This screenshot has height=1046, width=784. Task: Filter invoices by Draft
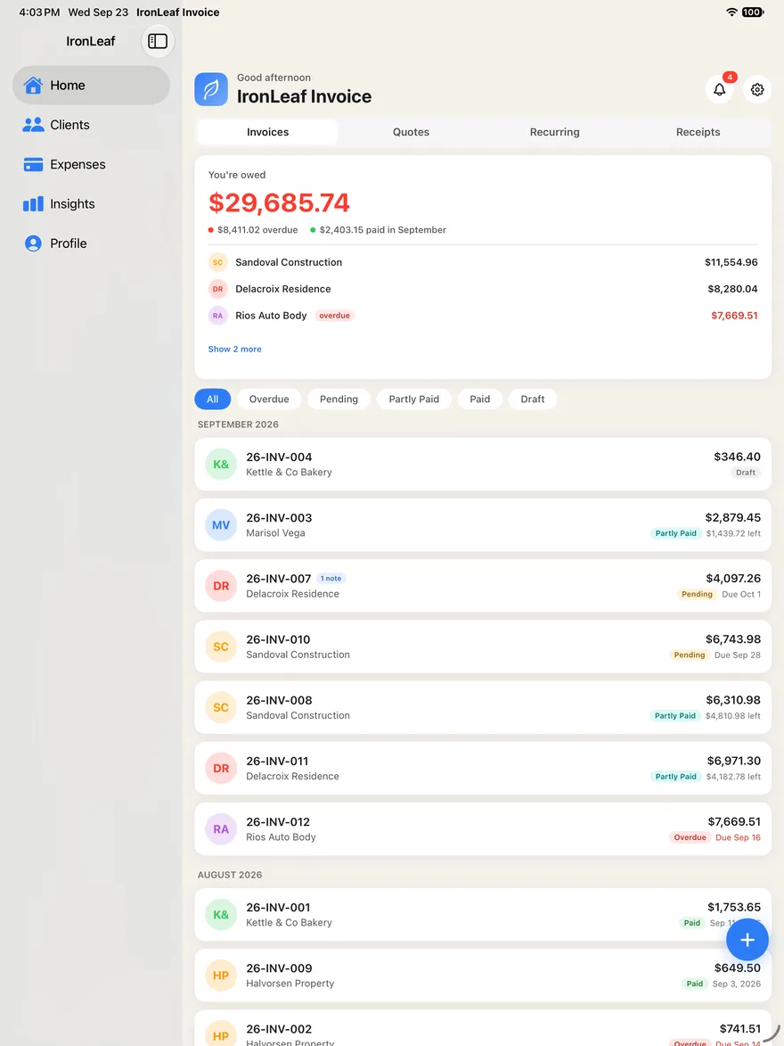point(533,399)
